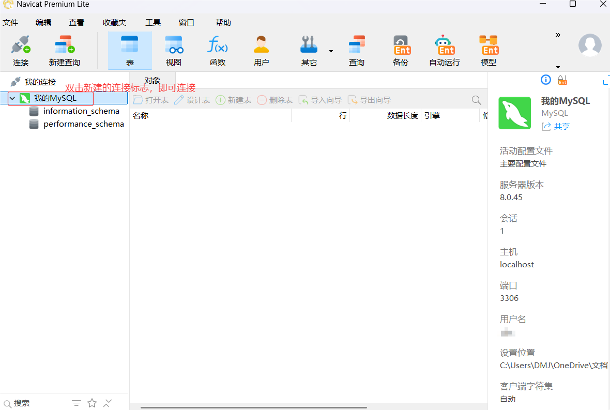The image size is (610, 410).
Task: Open the 工具 menu
Action: coord(153,23)
